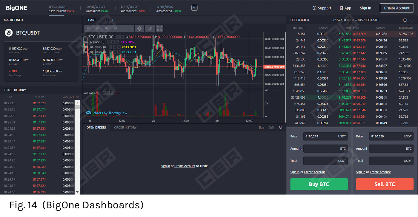Switch to the CHART tab

(x=91, y=20)
